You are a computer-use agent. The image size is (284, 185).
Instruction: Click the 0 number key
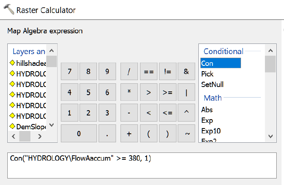(79, 133)
